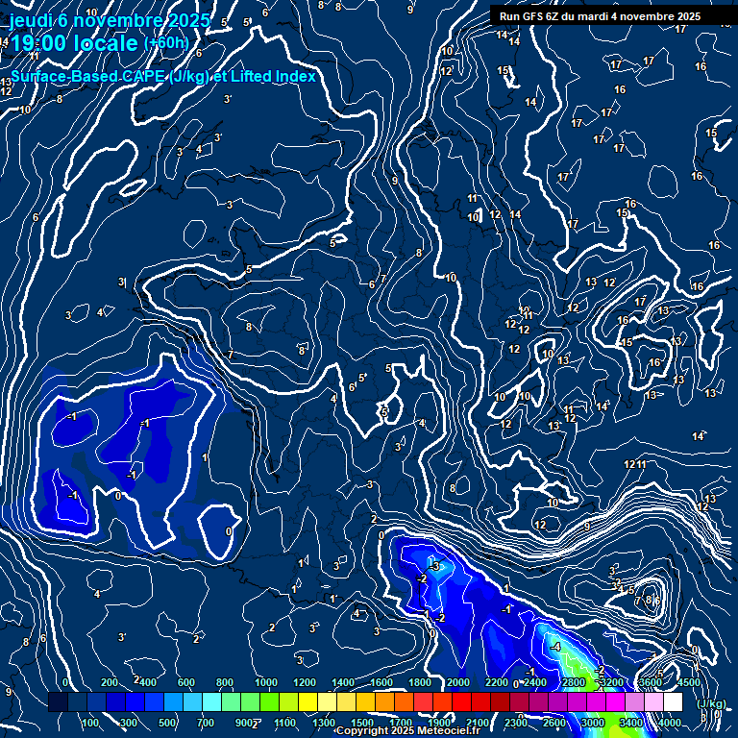Click the '100' legend scale value

click(x=90, y=723)
